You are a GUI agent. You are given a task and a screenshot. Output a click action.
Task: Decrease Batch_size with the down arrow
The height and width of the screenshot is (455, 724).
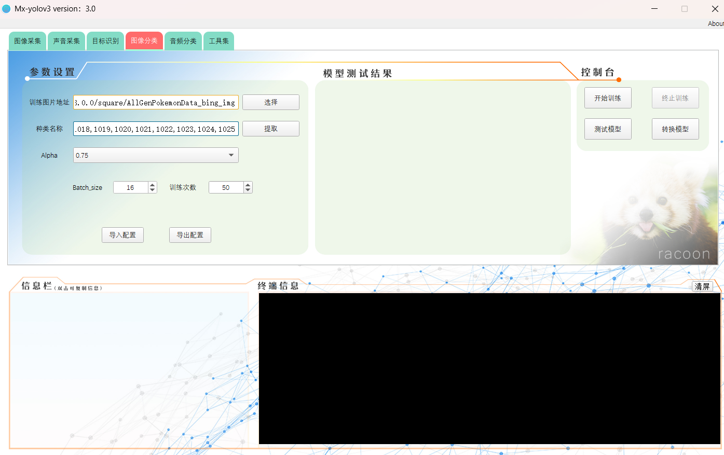pos(153,190)
